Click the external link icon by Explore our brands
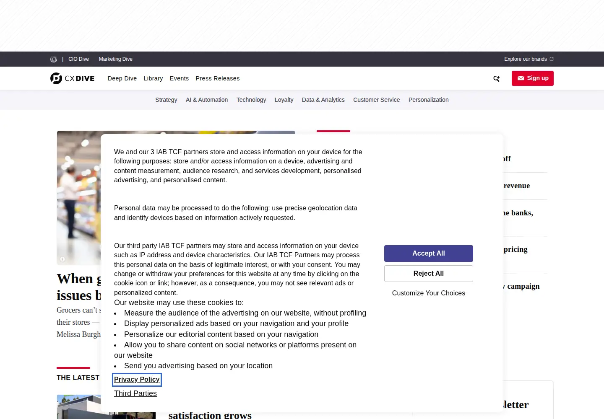 tap(552, 59)
